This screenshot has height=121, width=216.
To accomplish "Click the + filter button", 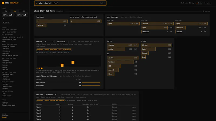I will pos(6,22).
